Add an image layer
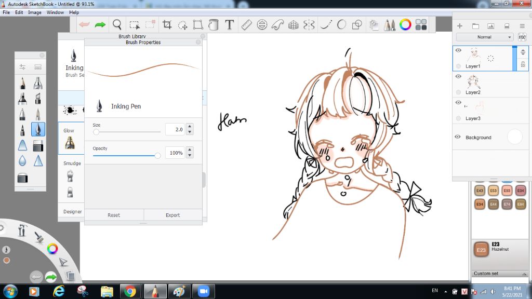Screen dimensions: 532x299 (490, 26)
